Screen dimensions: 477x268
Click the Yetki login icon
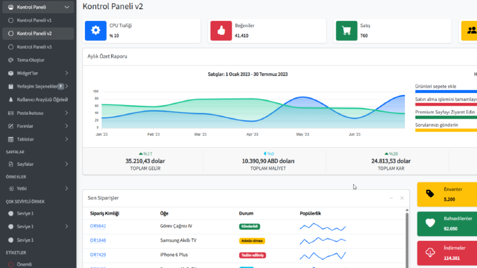(x=11, y=189)
